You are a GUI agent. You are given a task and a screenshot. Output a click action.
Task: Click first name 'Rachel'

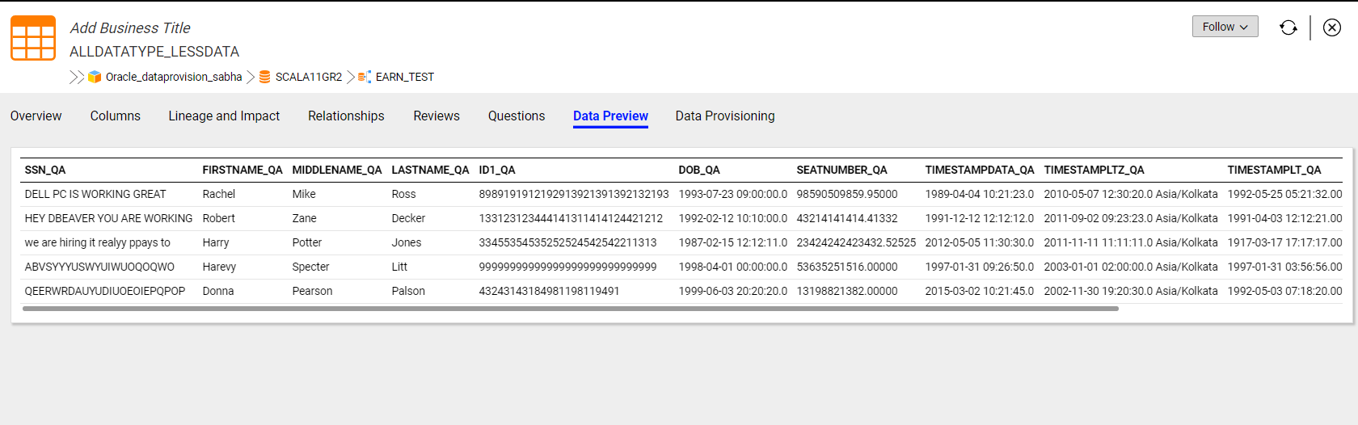(x=219, y=194)
